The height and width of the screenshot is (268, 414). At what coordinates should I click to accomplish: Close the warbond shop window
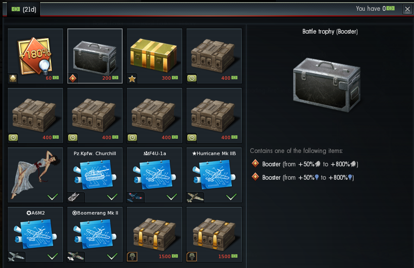[408, 9]
